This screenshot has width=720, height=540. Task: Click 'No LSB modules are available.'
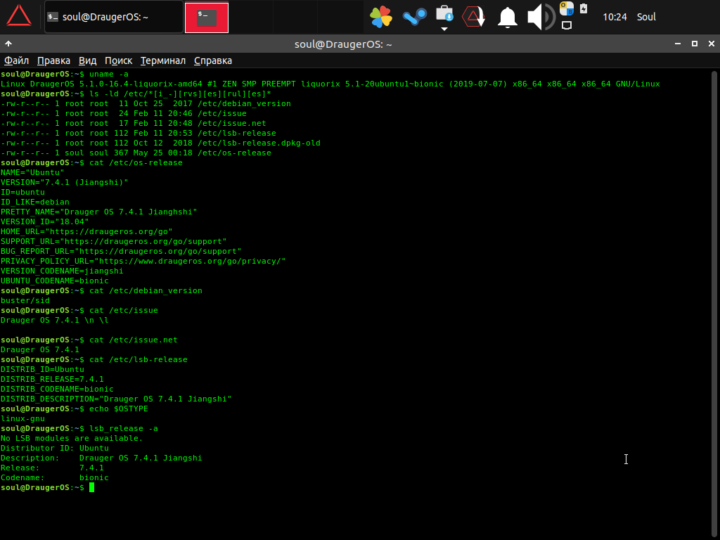[x=72, y=439]
